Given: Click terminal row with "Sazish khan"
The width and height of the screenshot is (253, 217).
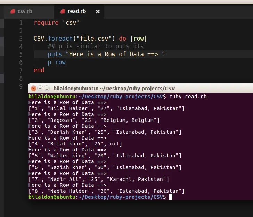Looking at the screenshot, I should (x=105, y=167).
